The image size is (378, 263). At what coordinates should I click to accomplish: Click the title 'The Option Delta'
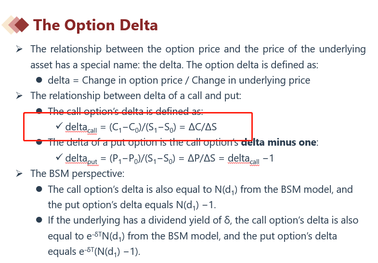[95, 25]
